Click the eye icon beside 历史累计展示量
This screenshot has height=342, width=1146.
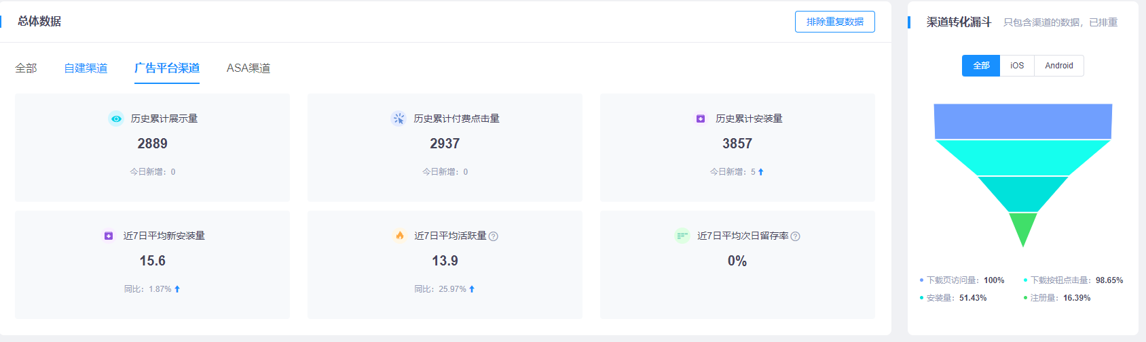tap(116, 119)
